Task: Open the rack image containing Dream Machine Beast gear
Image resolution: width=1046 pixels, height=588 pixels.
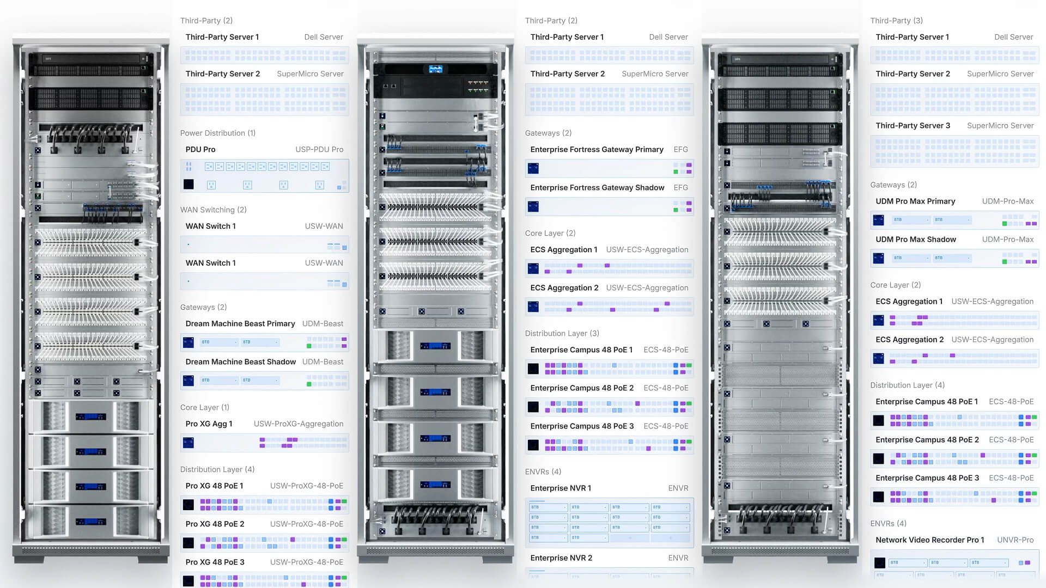Action: click(x=91, y=299)
